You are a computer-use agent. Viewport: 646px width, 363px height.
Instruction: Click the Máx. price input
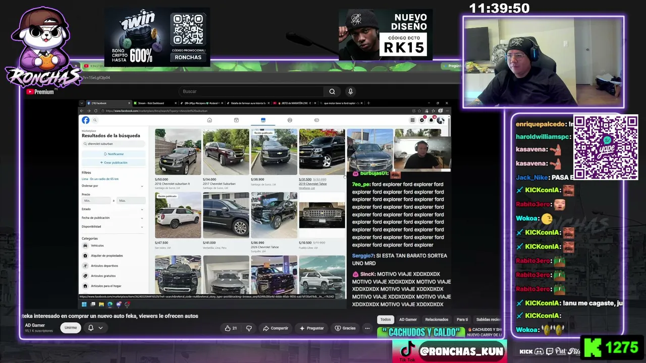coord(130,201)
